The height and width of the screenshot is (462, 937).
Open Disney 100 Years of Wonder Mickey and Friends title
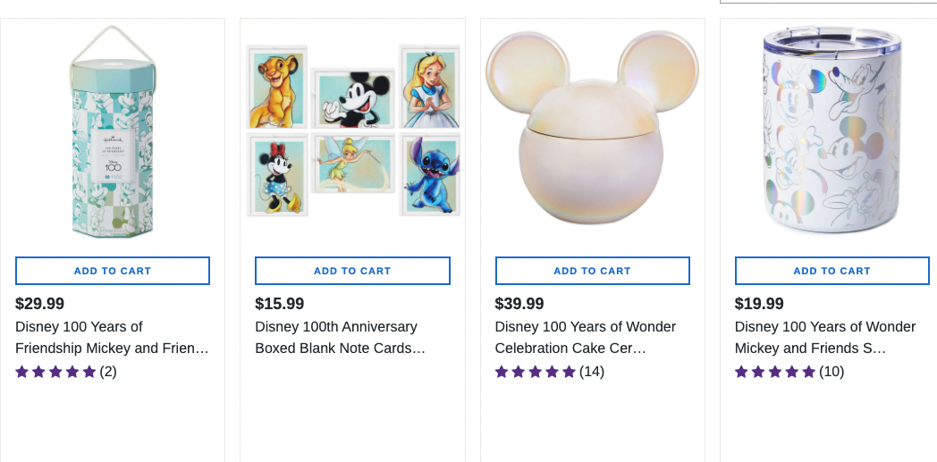[824, 338]
